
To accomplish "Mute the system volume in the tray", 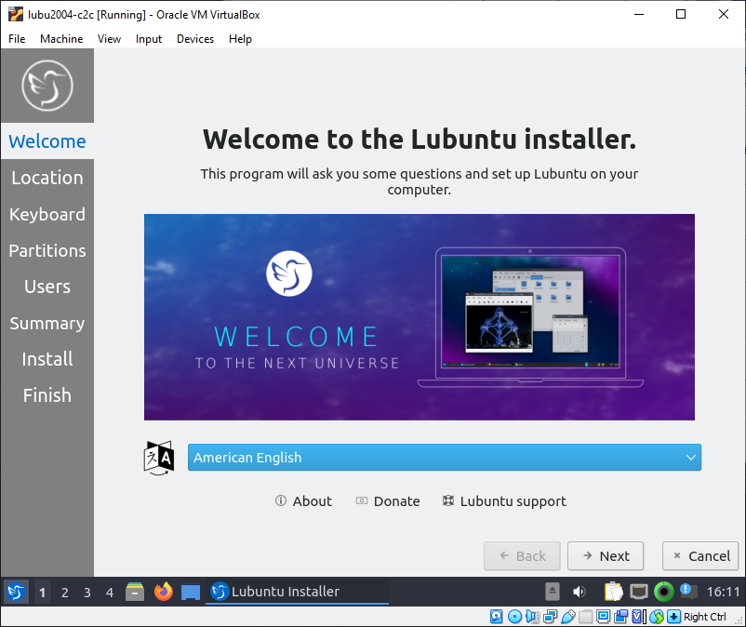I will (580, 591).
